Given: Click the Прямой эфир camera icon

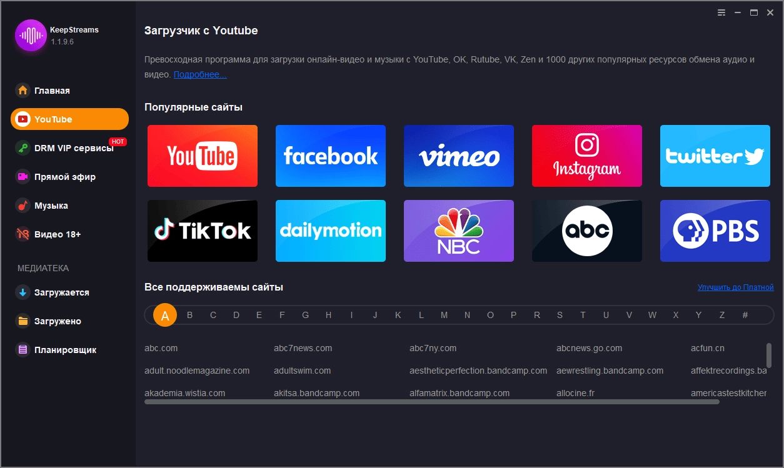Looking at the screenshot, I should point(23,177).
